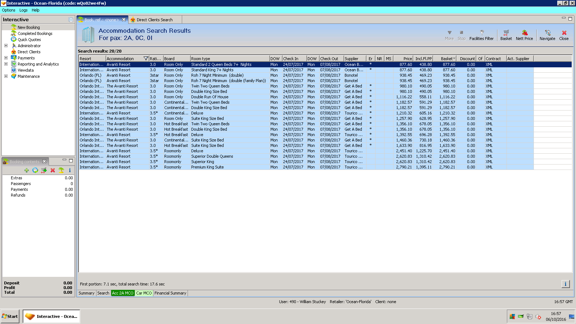Image resolution: width=576 pixels, height=324 pixels.
Task: Maximize the search results editor area
Action: pyautogui.click(x=570, y=19)
